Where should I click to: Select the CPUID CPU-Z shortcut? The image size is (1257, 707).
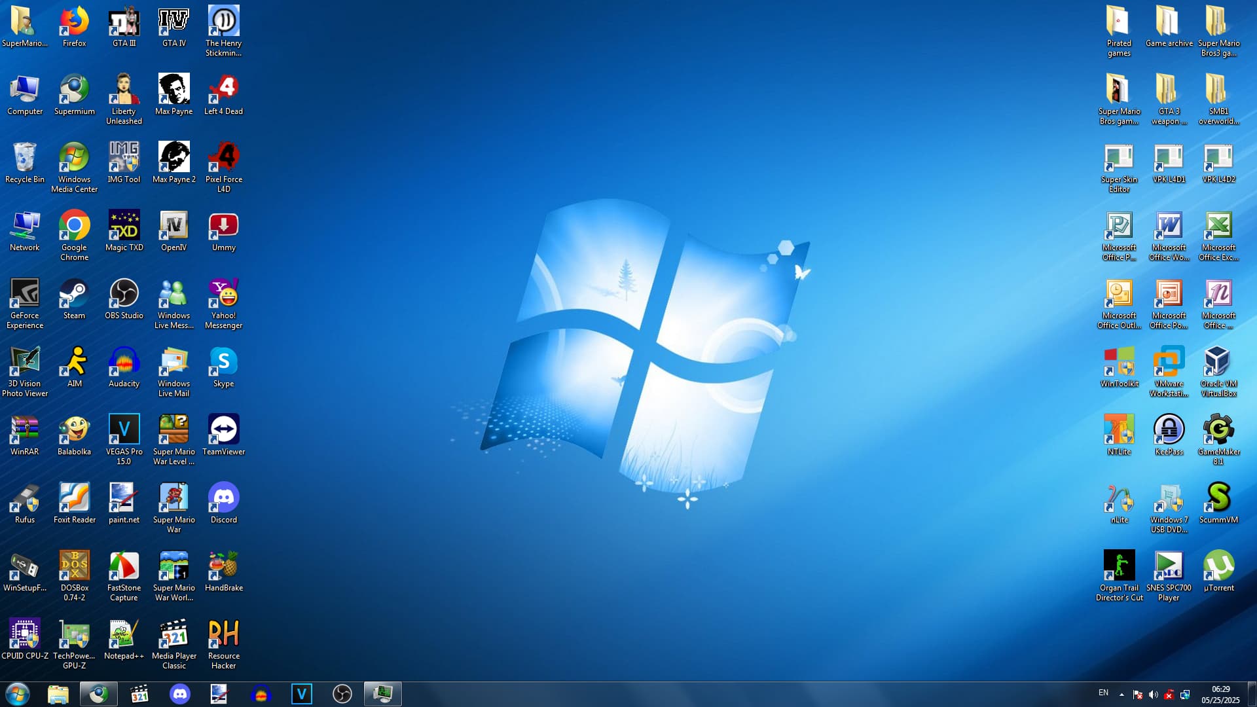pyautogui.click(x=24, y=639)
